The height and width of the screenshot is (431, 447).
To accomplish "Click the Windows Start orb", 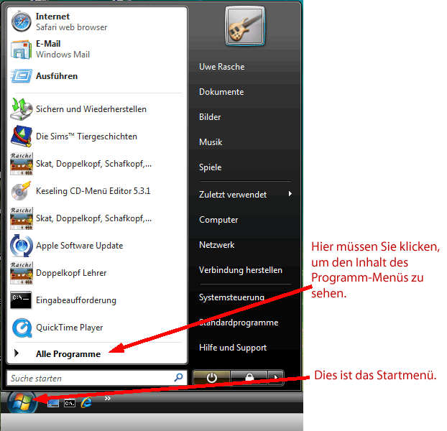I will (22, 402).
